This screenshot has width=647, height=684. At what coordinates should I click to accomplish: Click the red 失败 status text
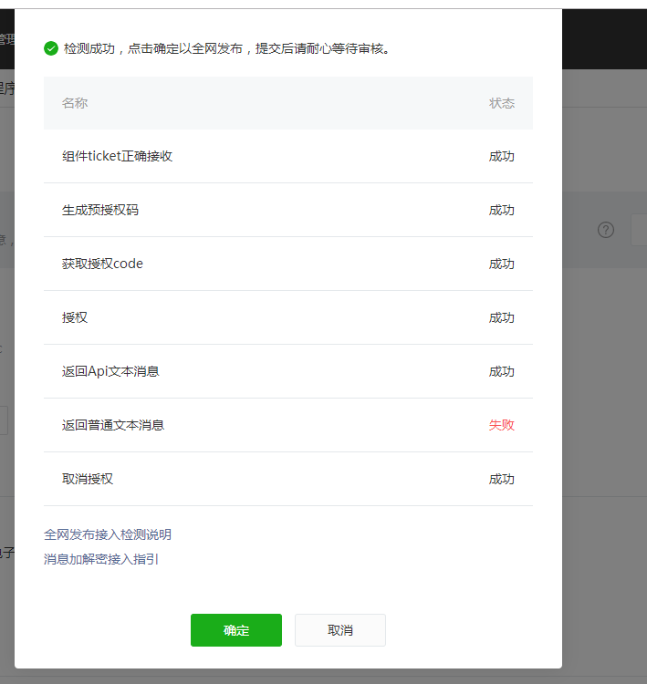501,425
